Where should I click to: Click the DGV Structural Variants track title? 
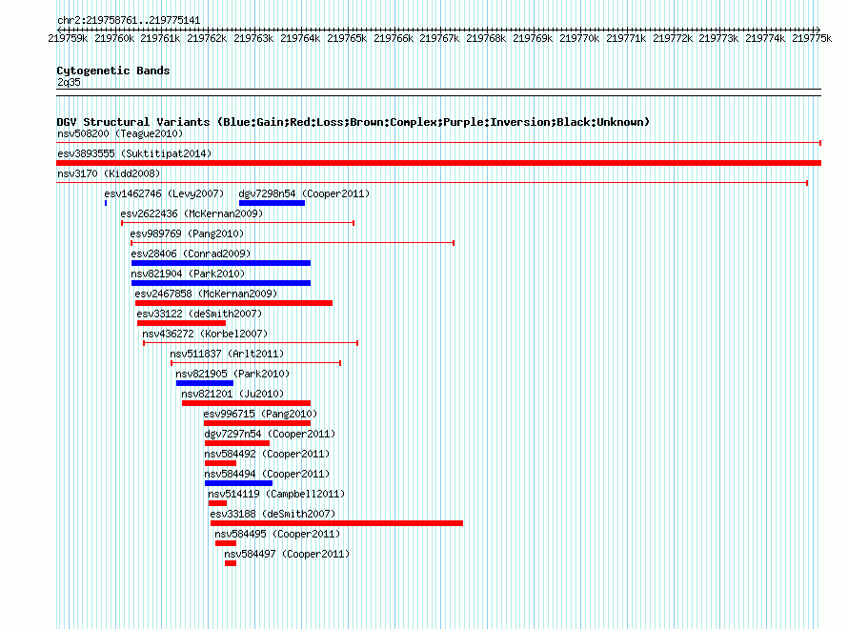coord(353,122)
